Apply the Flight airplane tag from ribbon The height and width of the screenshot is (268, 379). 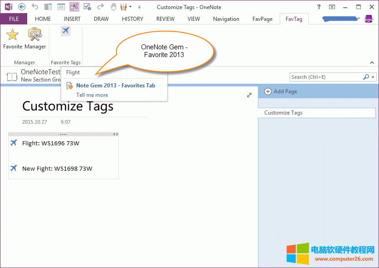tap(66, 31)
